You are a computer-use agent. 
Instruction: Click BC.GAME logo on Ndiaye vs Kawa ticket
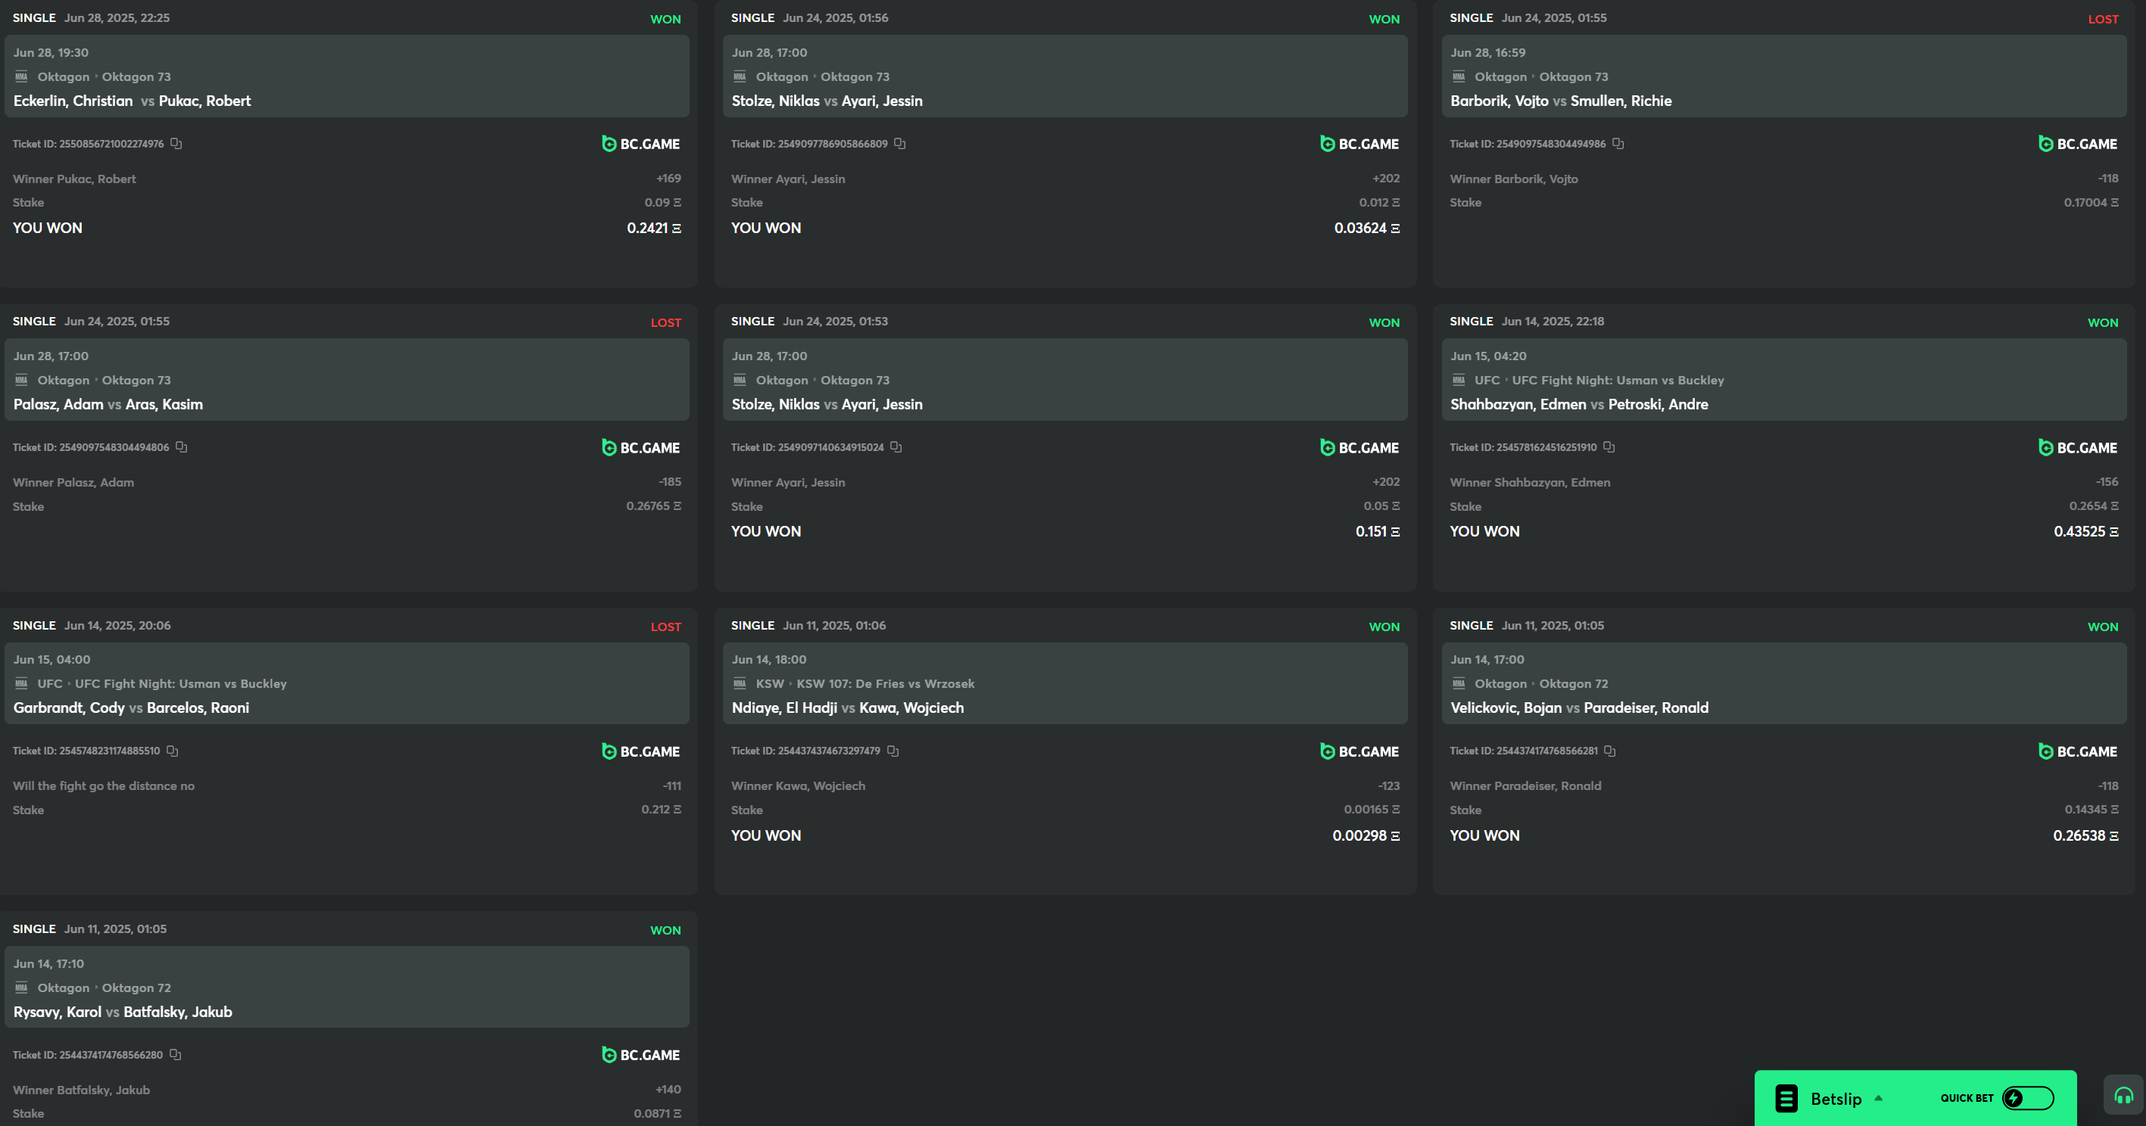[x=1360, y=751]
